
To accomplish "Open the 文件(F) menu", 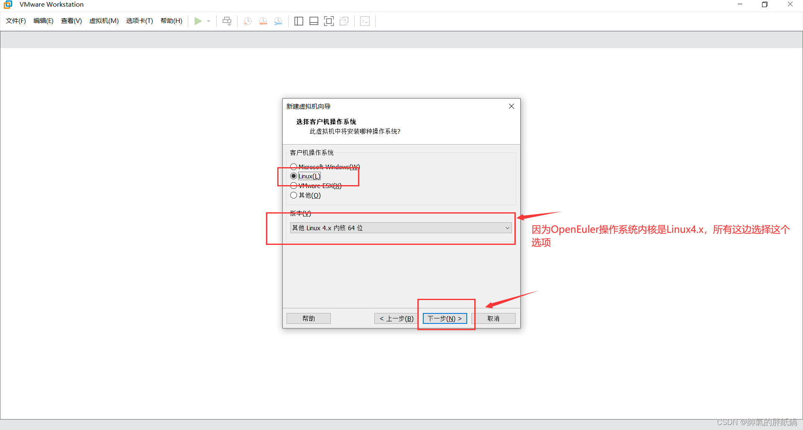I will 16,21.
